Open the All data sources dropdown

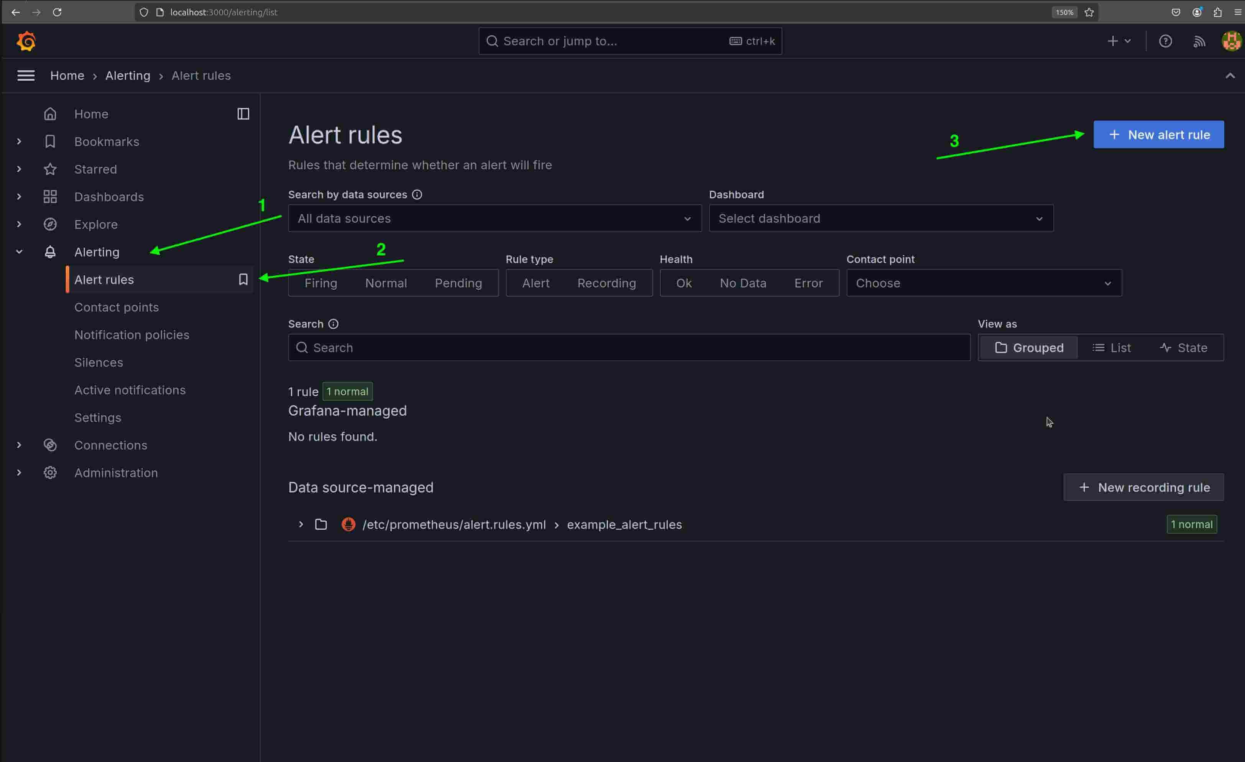point(494,218)
